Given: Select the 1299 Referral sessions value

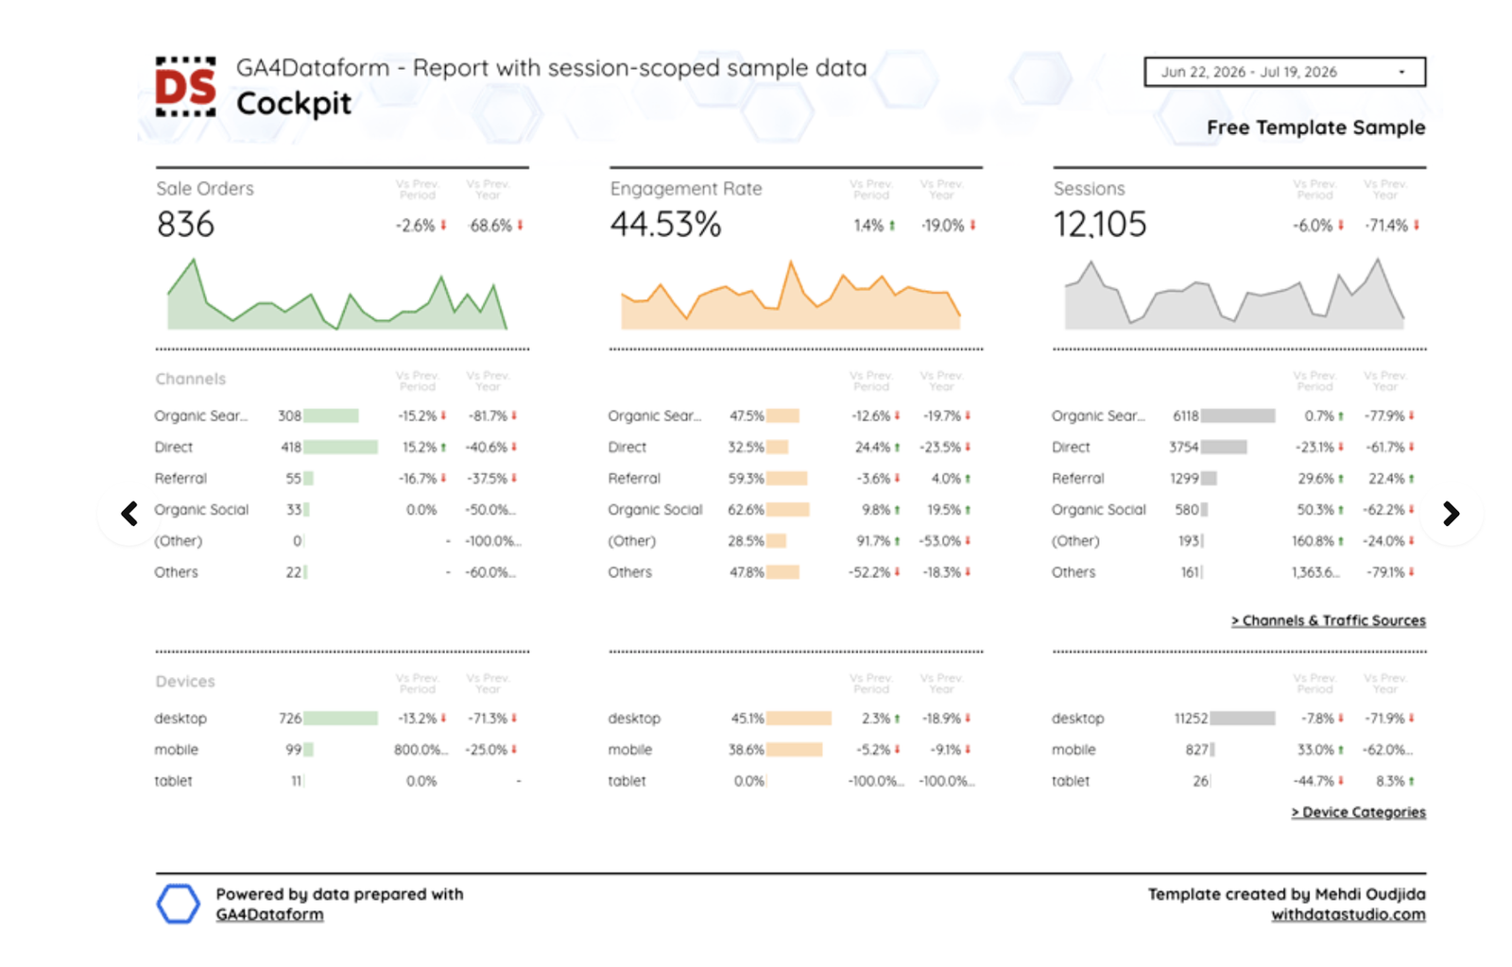Looking at the screenshot, I should click(x=1184, y=479).
